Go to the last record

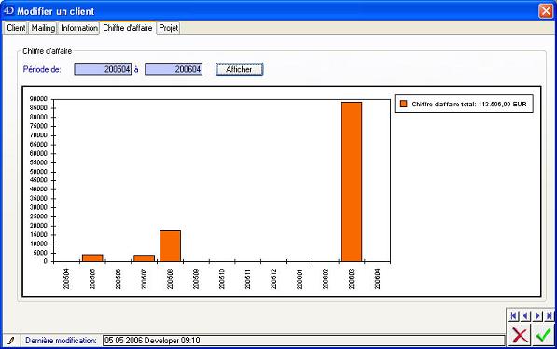coord(550,315)
